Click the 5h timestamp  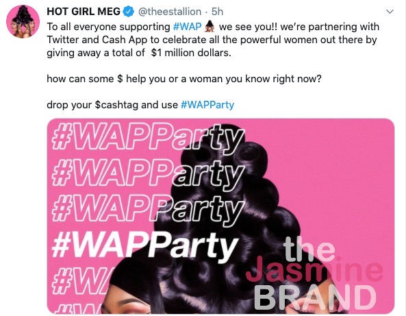pos(217,12)
